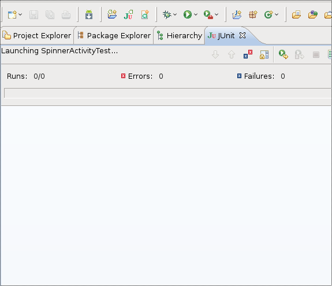Open the Android SDK Manager icon
332x286 pixels.
pyautogui.click(x=89, y=14)
